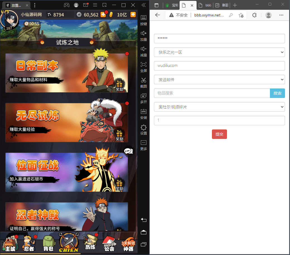Open the 忍者神殿 ninja temple banner
The image size is (290, 255).
(x=67, y=216)
